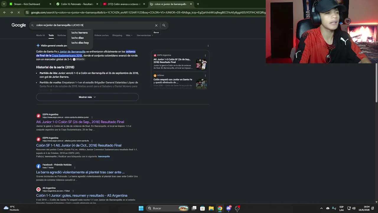The height and width of the screenshot is (213, 378).
Task: Go to Google home via logo
Action: coord(19,25)
